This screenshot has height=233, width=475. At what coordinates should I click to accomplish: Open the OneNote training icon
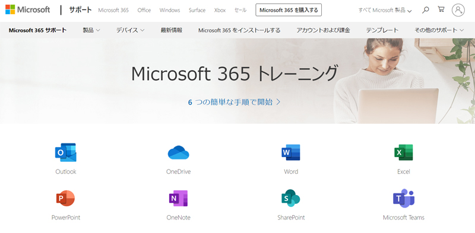click(179, 198)
